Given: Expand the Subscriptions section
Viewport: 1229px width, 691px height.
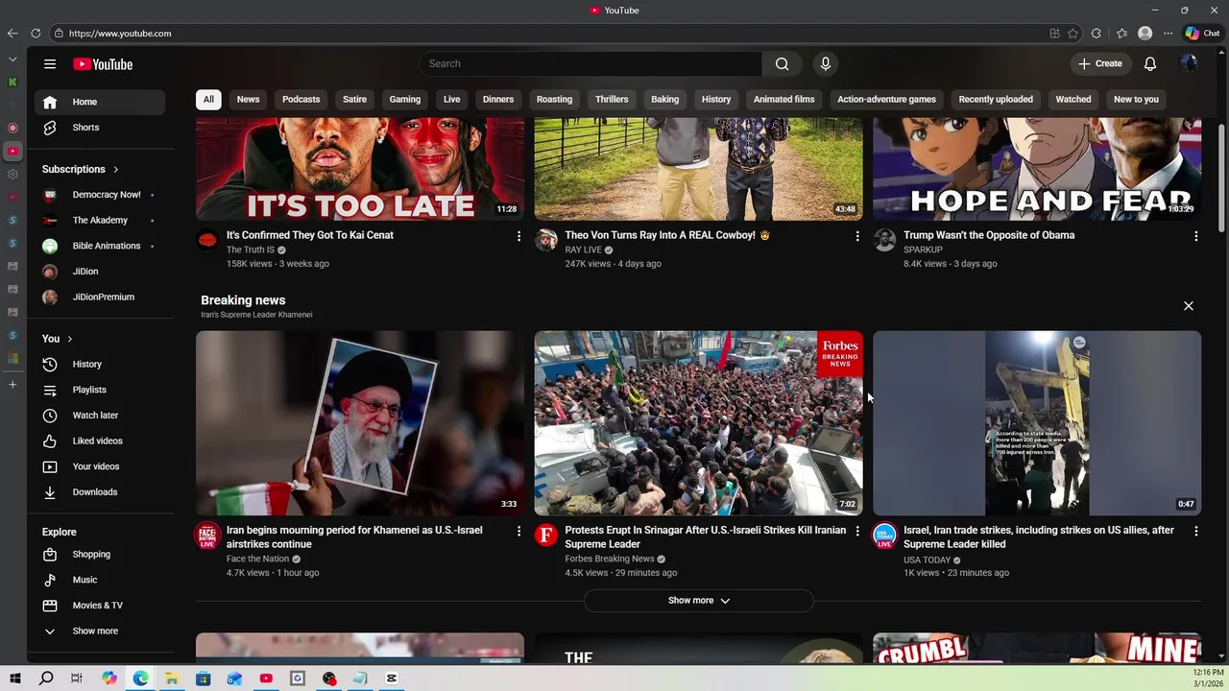Looking at the screenshot, I should click(x=81, y=170).
